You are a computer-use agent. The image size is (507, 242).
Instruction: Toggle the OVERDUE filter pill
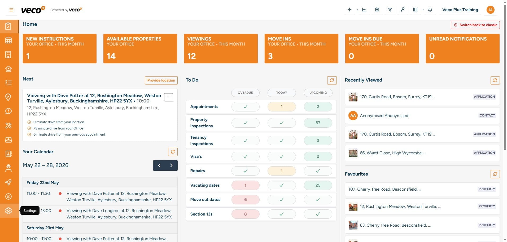pyautogui.click(x=245, y=93)
